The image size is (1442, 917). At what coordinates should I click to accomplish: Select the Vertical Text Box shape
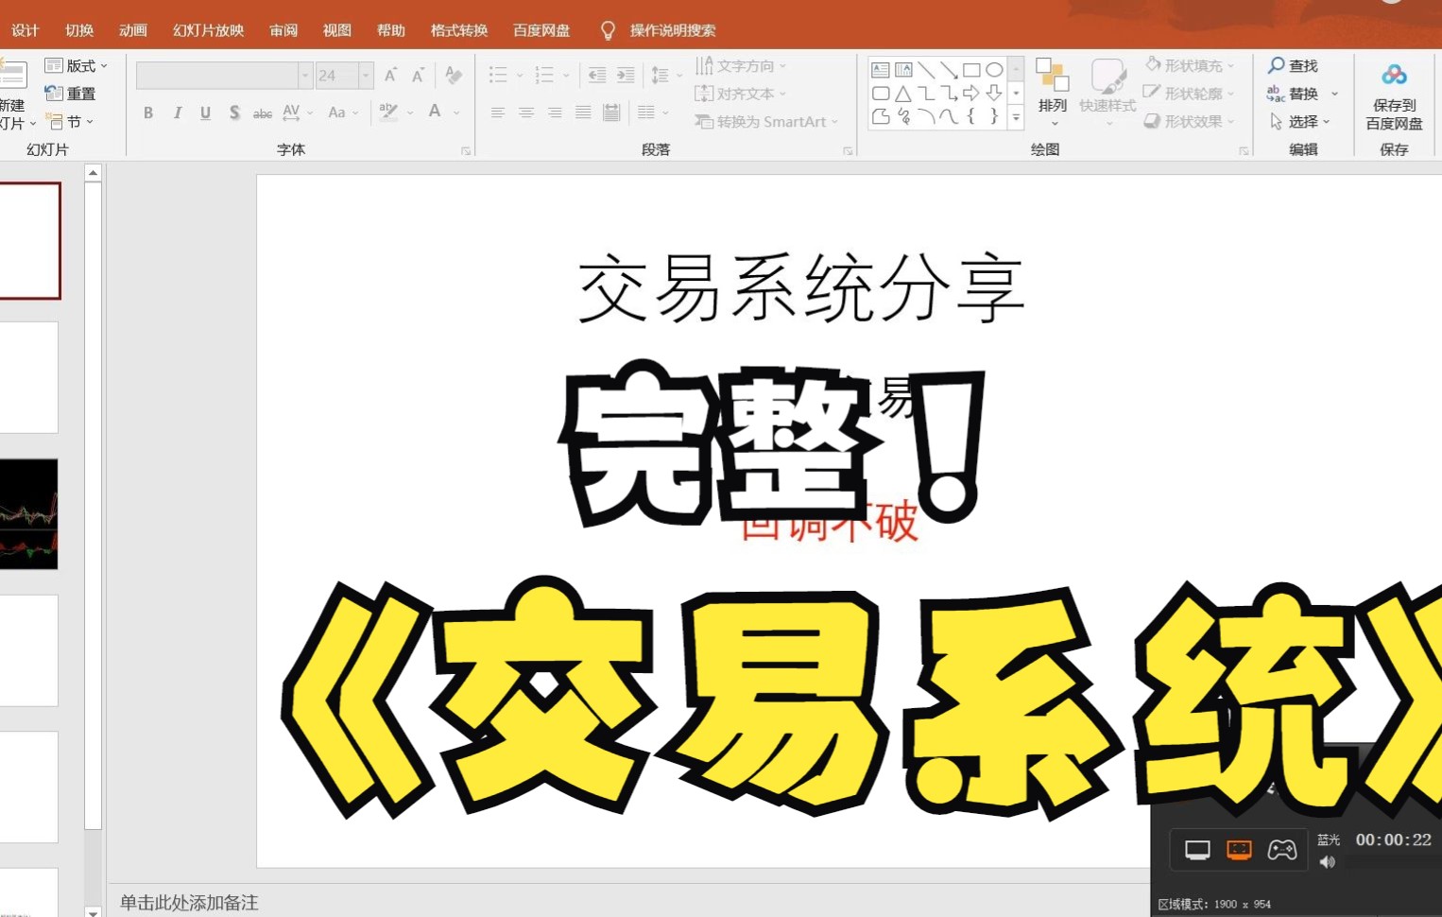pyautogui.click(x=903, y=70)
